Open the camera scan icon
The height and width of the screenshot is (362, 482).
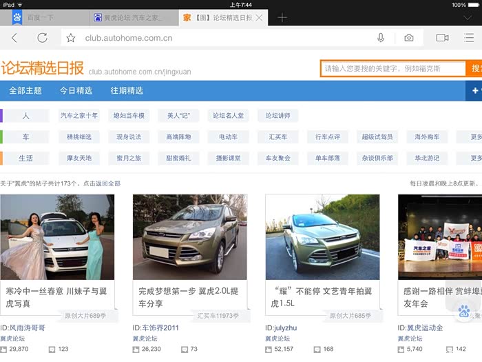tap(409, 38)
